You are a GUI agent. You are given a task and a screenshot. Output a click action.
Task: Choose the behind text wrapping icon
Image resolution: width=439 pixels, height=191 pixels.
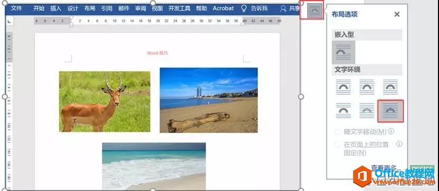click(367, 110)
